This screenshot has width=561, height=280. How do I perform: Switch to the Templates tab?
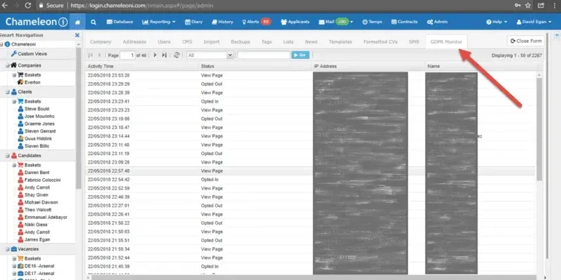(x=340, y=42)
